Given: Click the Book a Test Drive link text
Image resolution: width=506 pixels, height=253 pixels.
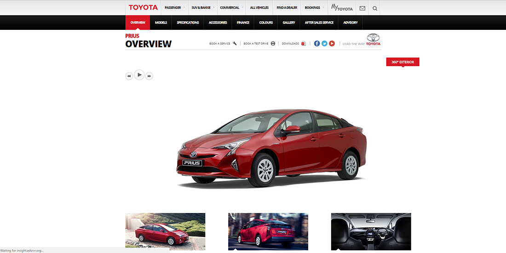Looking at the screenshot, I should [x=256, y=44].
